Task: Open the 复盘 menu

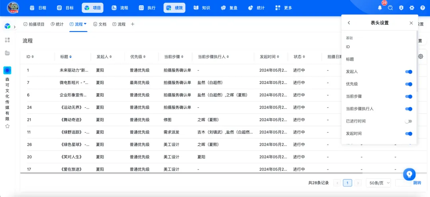Action: click(229, 8)
